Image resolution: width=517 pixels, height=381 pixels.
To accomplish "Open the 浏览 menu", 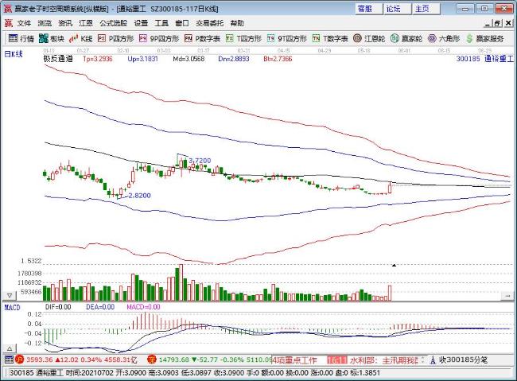I will (45, 23).
